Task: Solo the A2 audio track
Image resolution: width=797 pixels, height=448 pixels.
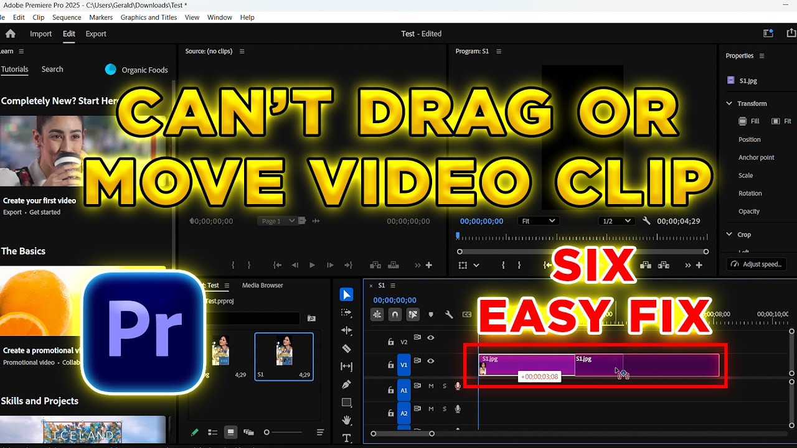Action: click(x=445, y=409)
